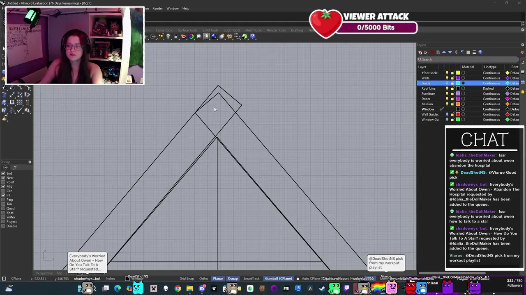The width and height of the screenshot is (526, 295).
Task: Toggle Planar mode in status bar
Action: [x=218, y=279]
